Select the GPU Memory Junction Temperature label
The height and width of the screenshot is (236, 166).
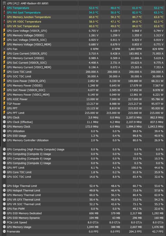[x=29, y=17]
